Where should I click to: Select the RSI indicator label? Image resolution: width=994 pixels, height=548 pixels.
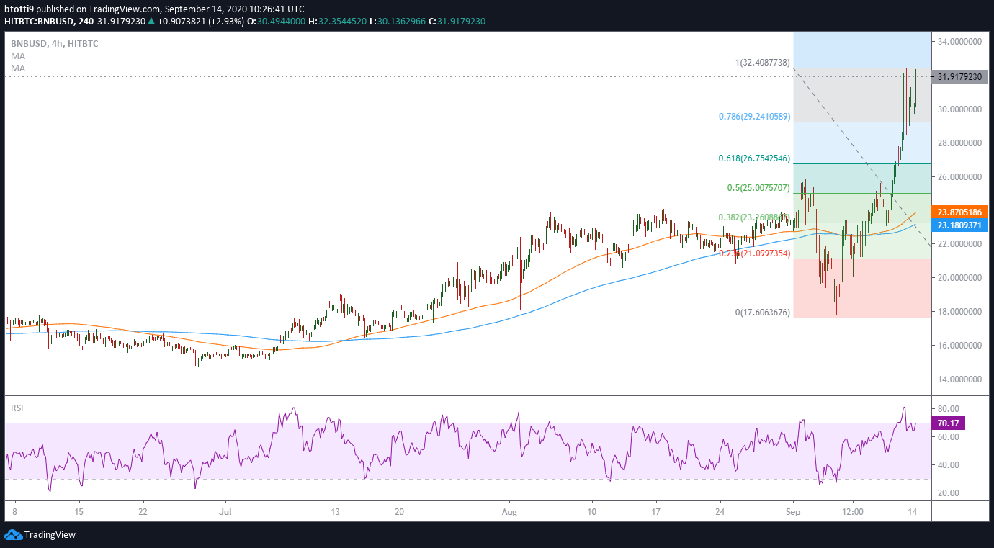(17, 408)
